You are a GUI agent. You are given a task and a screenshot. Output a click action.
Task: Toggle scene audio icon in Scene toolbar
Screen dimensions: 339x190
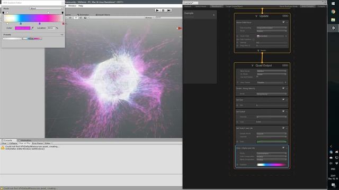tap(81, 17)
